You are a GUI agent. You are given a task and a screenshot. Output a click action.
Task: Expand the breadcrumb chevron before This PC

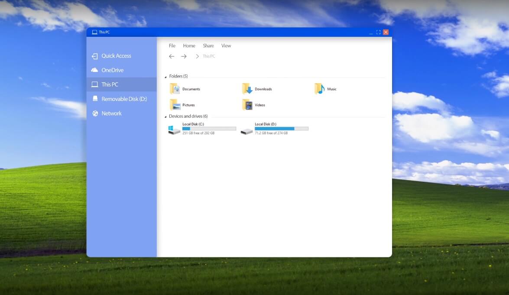(x=197, y=56)
